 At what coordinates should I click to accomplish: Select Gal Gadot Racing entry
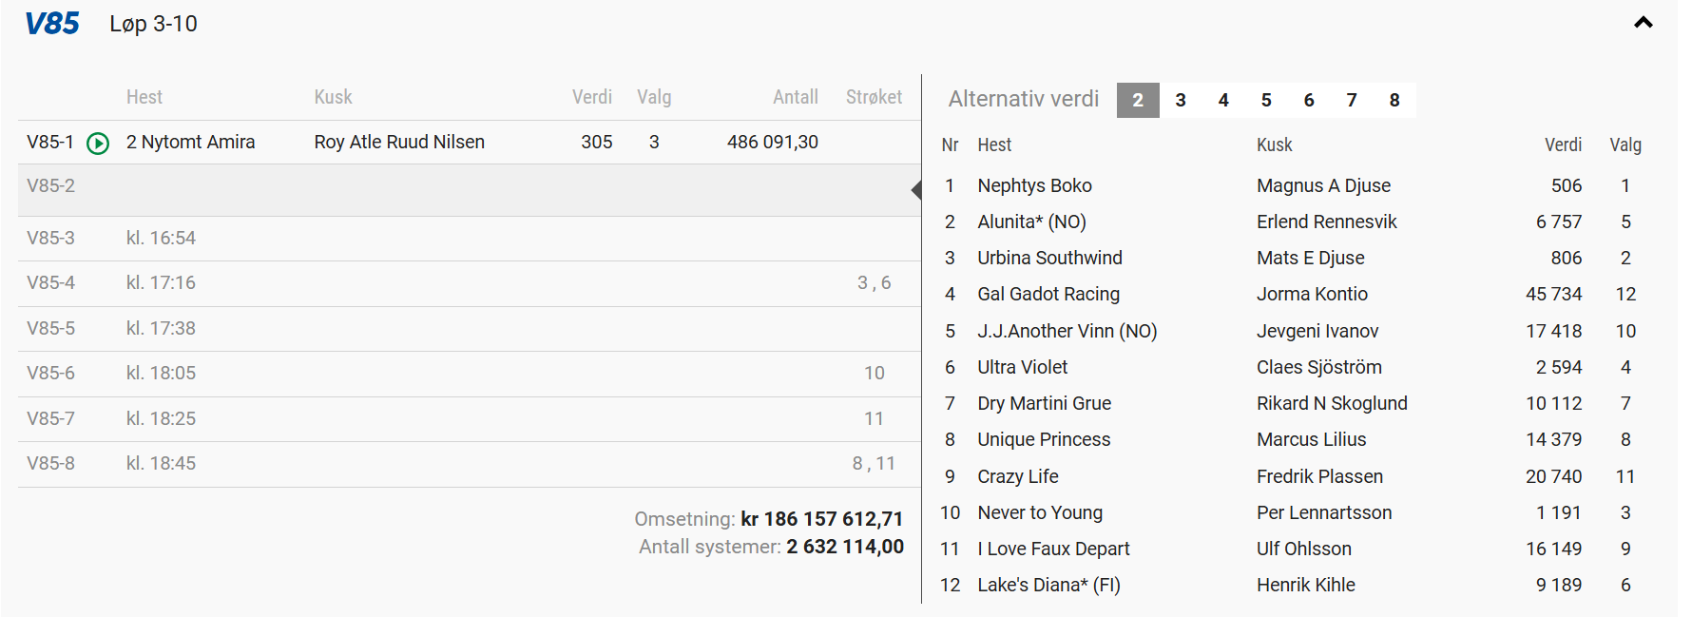click(1048, 294)
